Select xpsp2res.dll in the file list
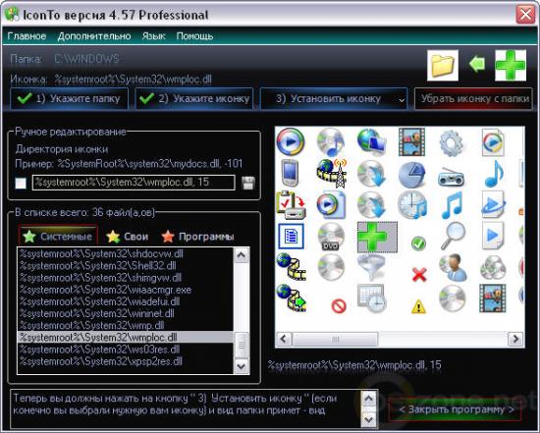The height and width of the screenshot is (433, 540). (126, 361)
